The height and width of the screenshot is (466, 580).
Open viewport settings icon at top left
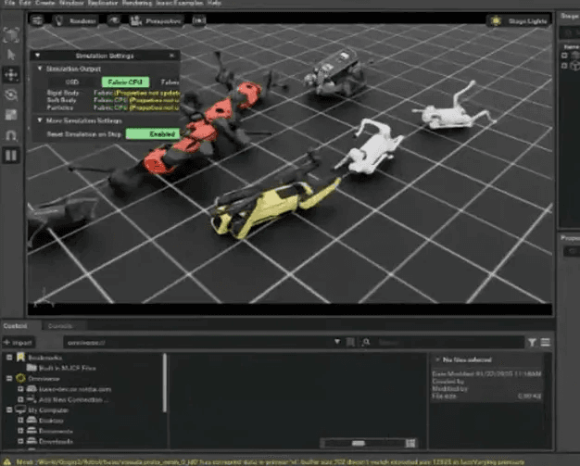(36, 19)
